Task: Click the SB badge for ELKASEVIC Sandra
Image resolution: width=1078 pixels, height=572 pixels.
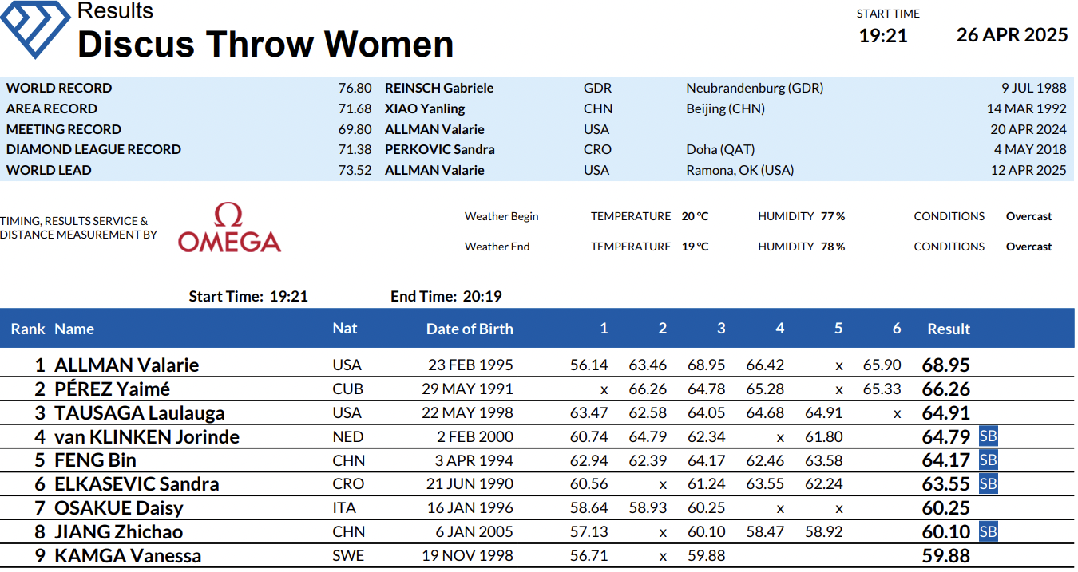Action: 989,484
